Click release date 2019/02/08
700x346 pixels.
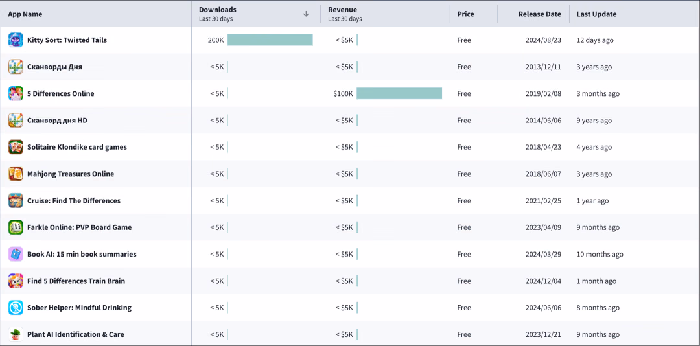coord(543,94)
